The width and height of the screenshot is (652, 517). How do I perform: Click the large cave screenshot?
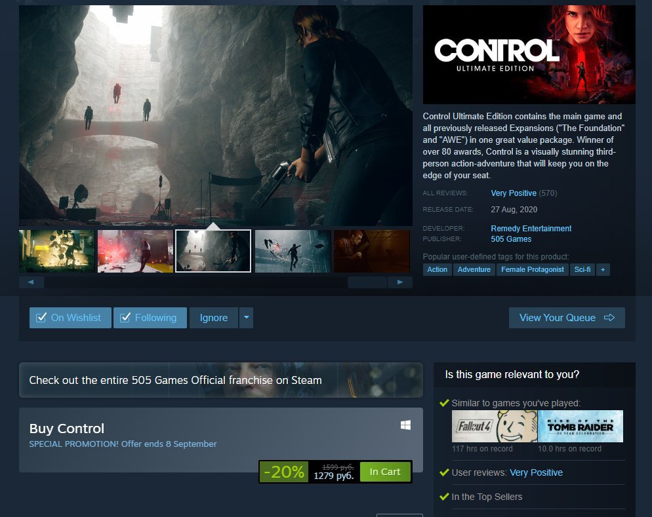coord(216,115)
